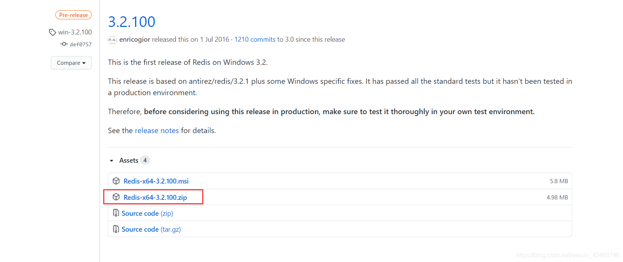623x262 pixels.
Task: Open the Compare dropdown
Action: (71, 63)
